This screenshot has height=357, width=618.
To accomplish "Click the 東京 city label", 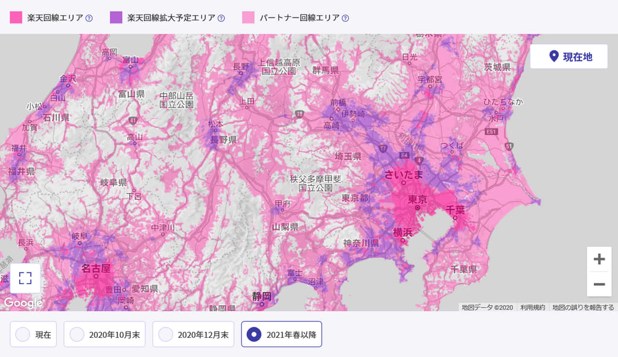I will 418,200.
